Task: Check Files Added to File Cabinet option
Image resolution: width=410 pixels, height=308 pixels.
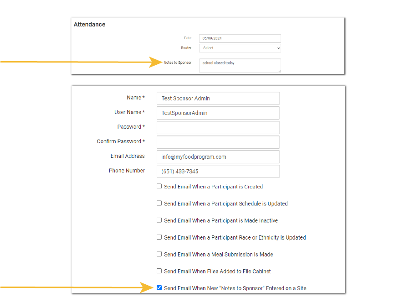Action: [x=159, y=271]
